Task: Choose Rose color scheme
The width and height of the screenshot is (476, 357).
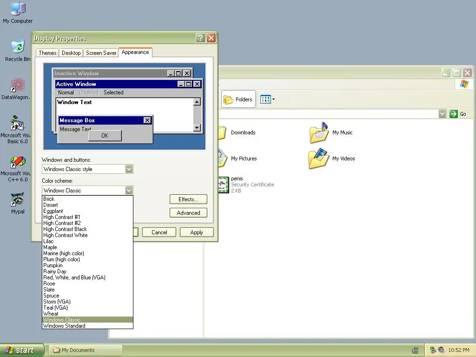Action: (87, 284)
